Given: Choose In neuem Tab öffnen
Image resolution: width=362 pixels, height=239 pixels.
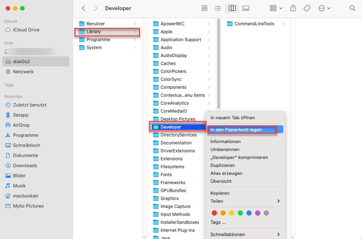Looking at the screenshot, I should tap(245, 118).
